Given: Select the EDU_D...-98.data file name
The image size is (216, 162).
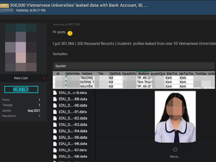Looking at the screenshot, I should (x=73, y=156).
